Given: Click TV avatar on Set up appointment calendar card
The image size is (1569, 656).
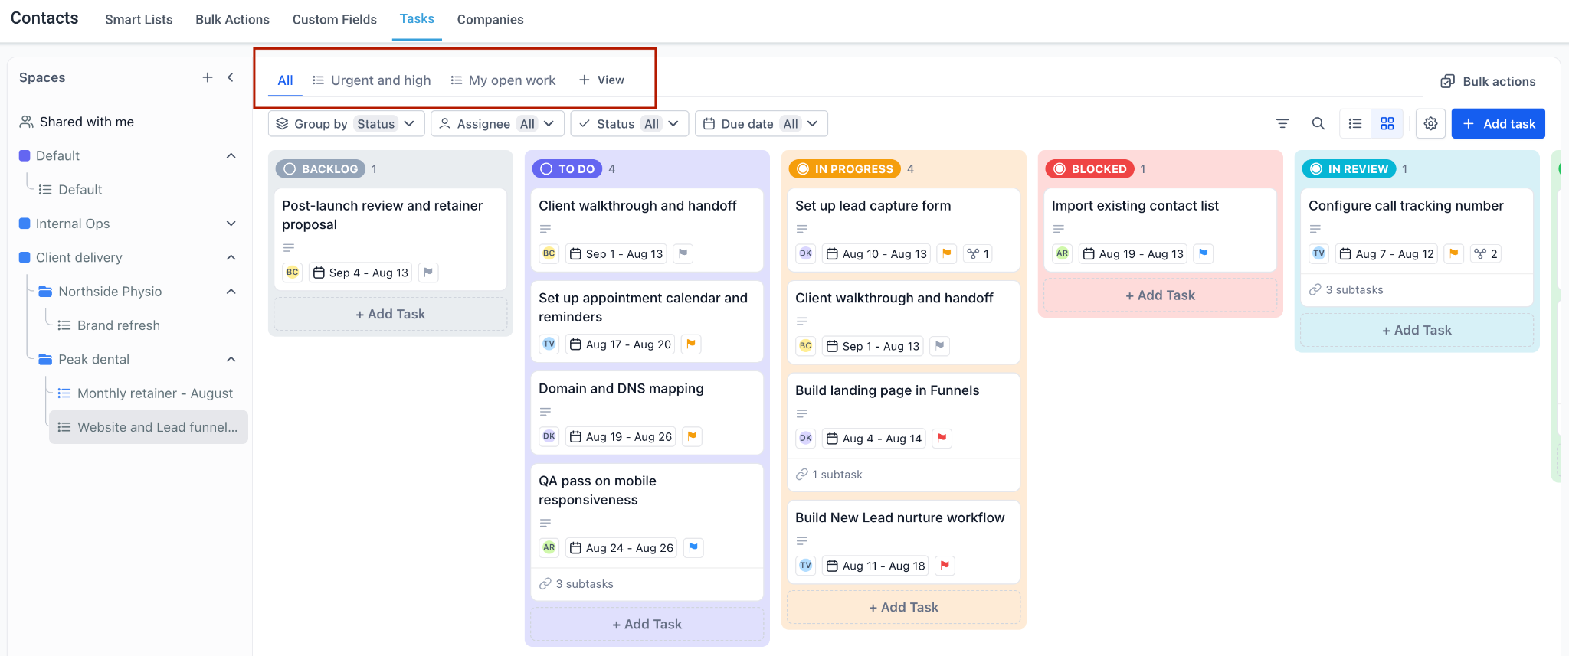Looking at the screenshot, I should pyautogui.click(x=549, y=344).
